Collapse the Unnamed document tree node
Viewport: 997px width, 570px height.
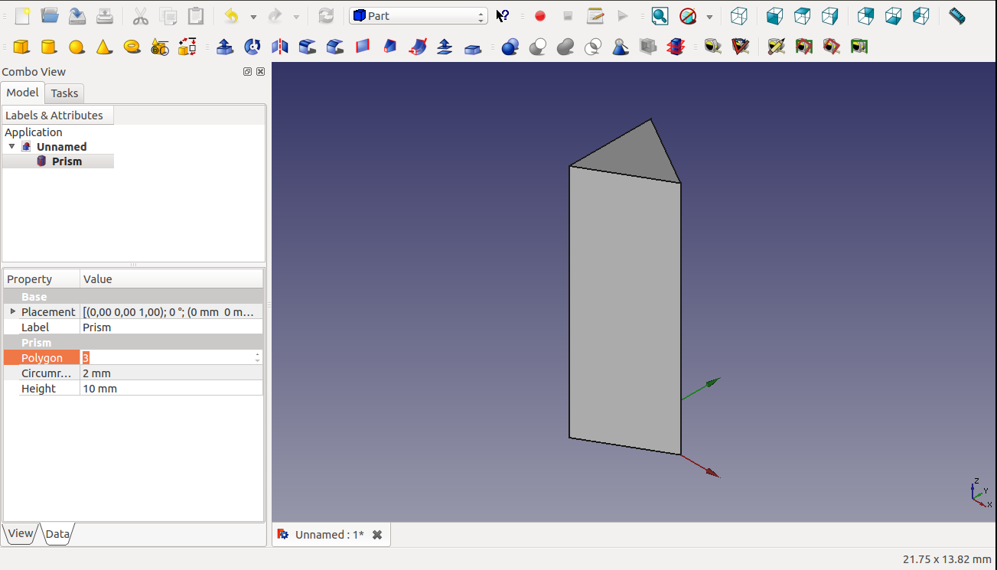pos(11,146)
